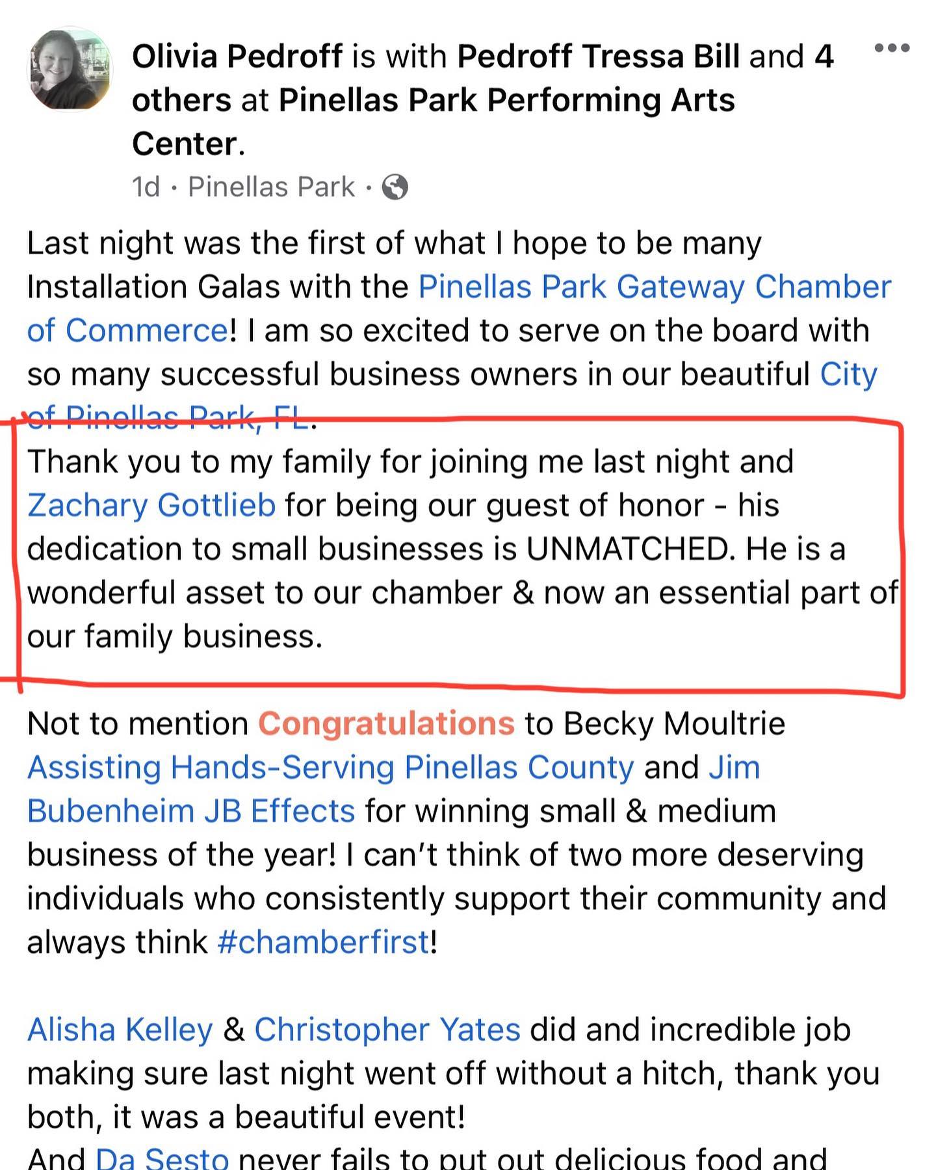Image resolution: width=936 pixels, height=1170 pixels.
Task: Open the City of Pinellas Park link
Action: pyautogui.click(x=848, y=374)
